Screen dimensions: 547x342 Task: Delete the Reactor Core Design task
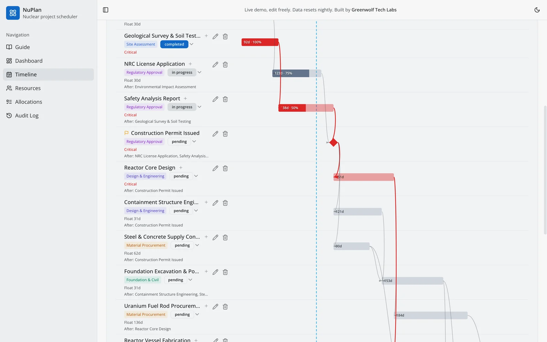[x=225, y=168]
